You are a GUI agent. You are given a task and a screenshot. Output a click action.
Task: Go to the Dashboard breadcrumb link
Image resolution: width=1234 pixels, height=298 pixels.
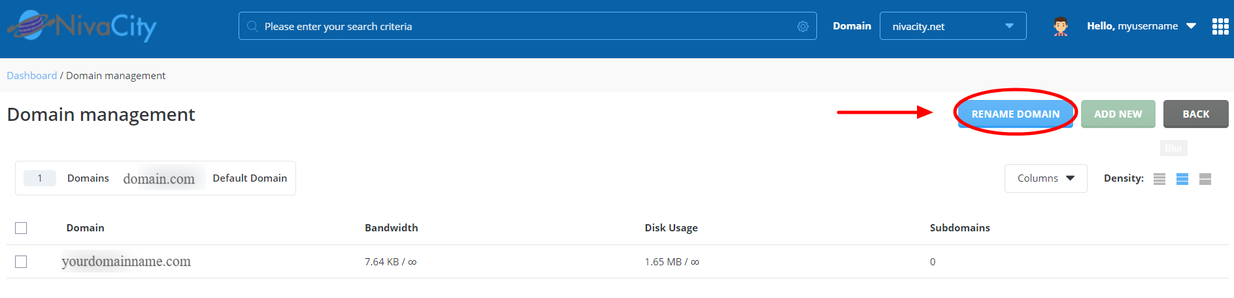point(32,75)
